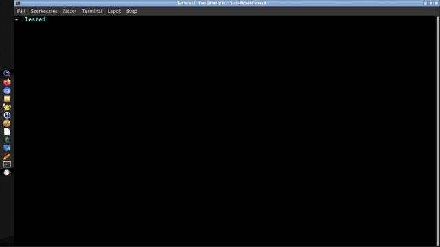Click the 'leszed' directory prompt text

[x=35, y=19]
